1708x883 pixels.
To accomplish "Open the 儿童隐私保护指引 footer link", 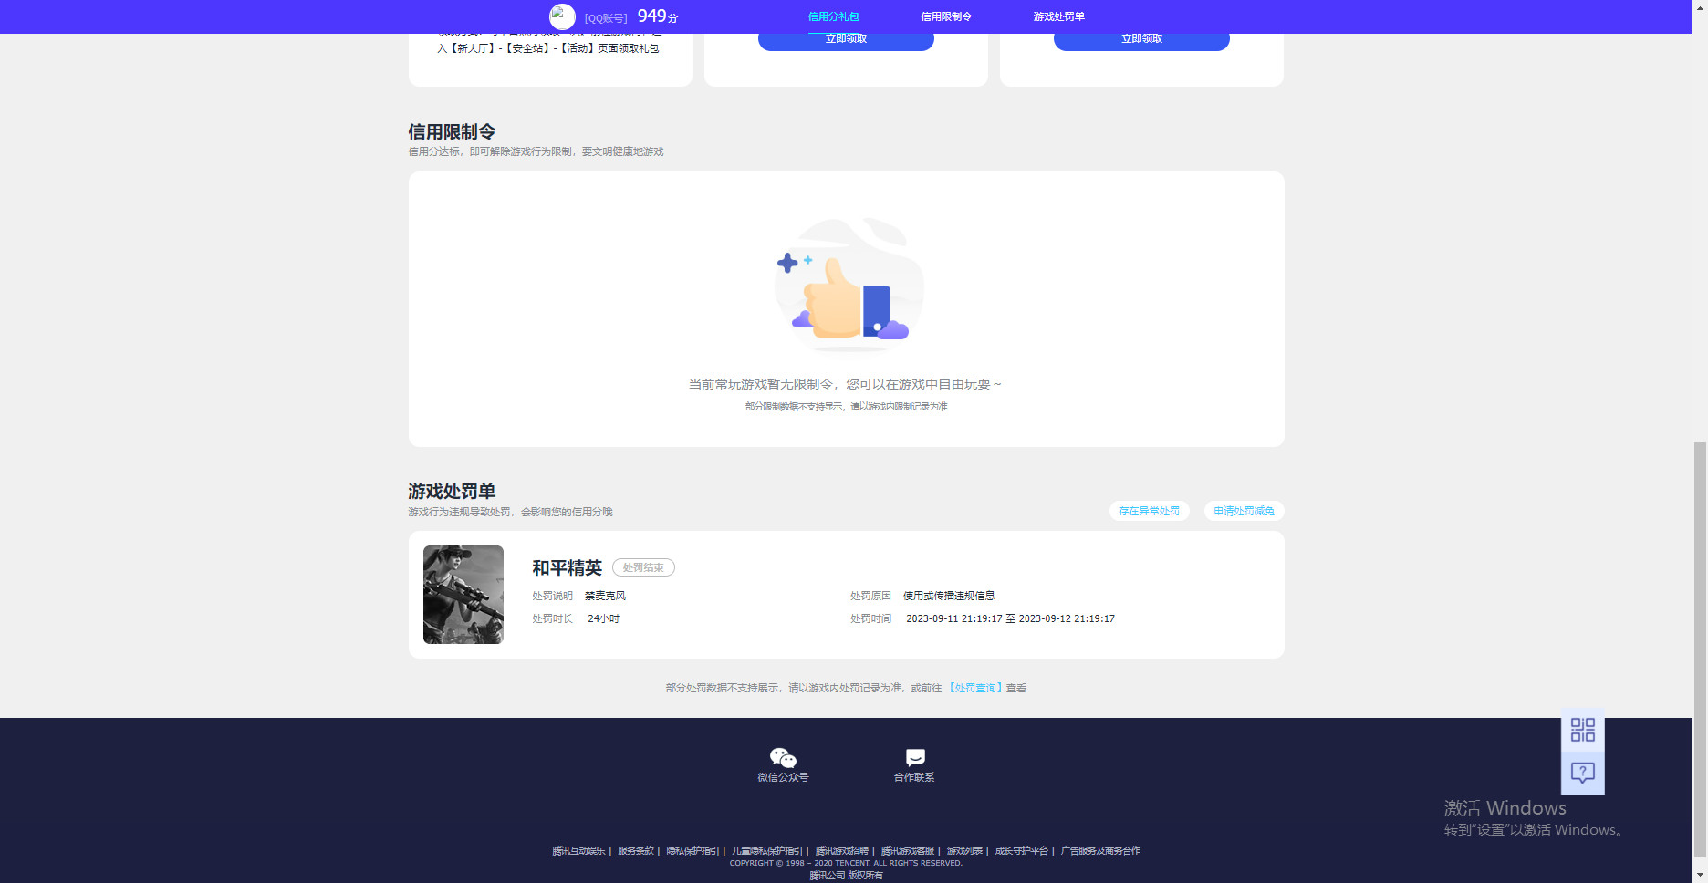I will pos(766,851).
